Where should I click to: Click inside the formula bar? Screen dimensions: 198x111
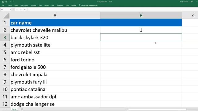(112, 10)
